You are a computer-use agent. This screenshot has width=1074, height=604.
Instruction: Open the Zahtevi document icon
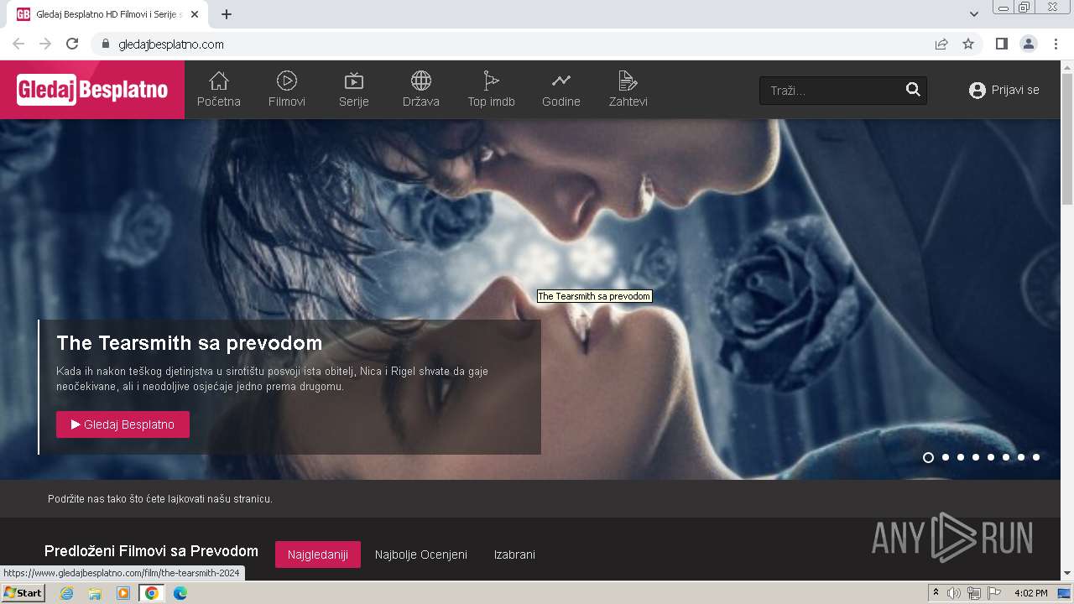tap(628, 81)
